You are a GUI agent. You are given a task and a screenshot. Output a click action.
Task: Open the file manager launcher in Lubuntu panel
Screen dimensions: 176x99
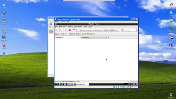pyautogui.click(x=59, y=84)
